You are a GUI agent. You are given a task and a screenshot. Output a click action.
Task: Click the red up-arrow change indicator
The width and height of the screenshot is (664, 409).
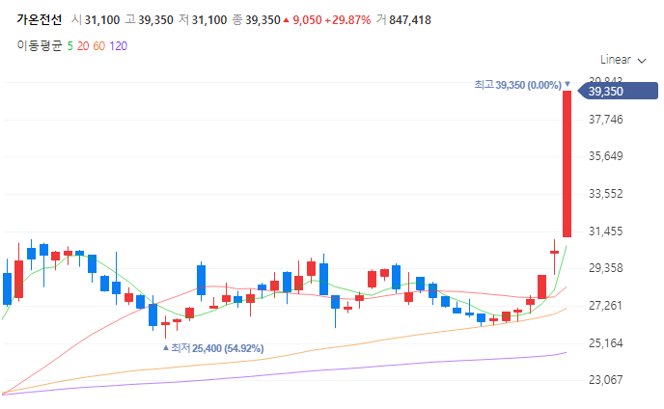pyautogui.click(x=287, y=20)
